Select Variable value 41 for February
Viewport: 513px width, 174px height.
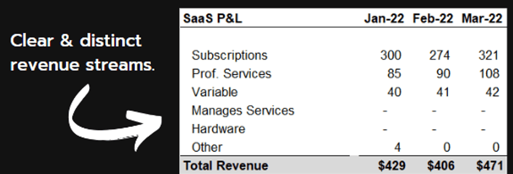(443, 92)
